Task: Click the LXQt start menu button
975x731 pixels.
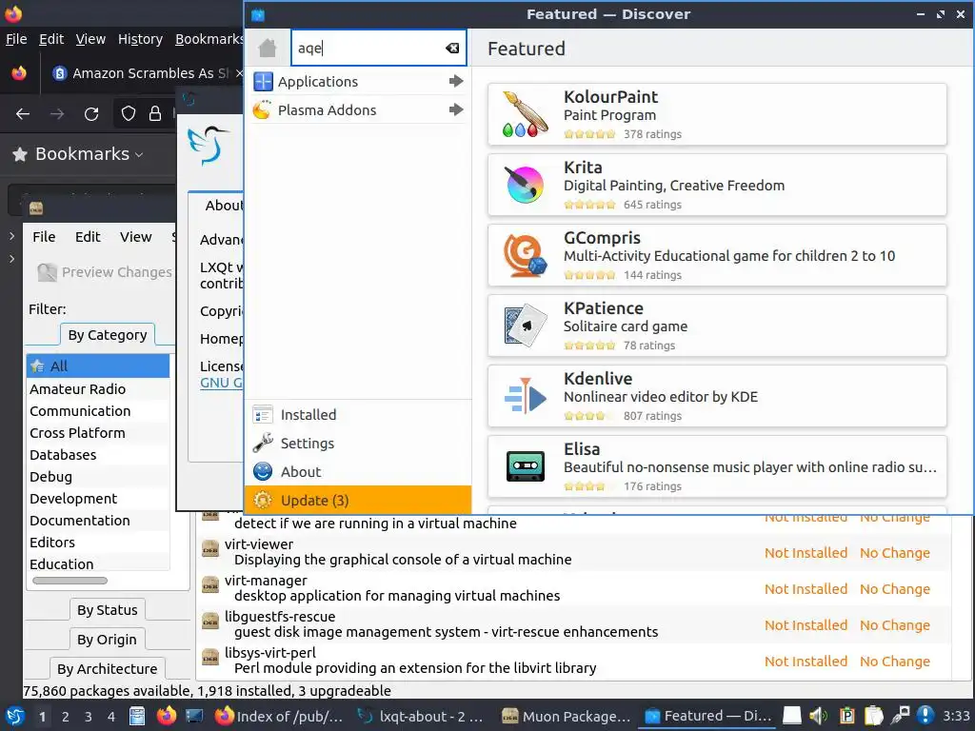Action: tap(15, 716)
